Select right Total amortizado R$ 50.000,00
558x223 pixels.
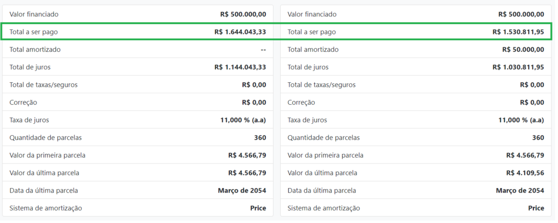523,50
